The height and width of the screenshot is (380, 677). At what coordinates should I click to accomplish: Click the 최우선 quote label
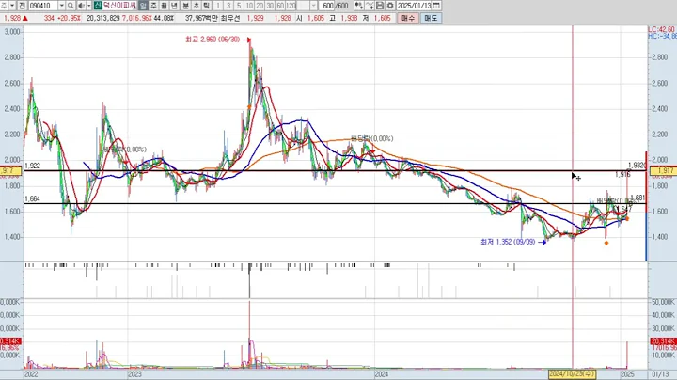[232, 18]
